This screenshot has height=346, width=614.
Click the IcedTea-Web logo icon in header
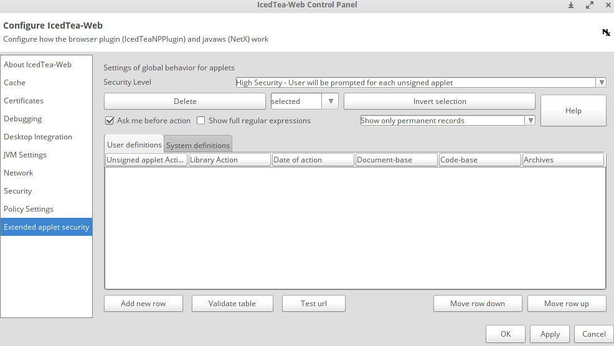click(606, 32)
